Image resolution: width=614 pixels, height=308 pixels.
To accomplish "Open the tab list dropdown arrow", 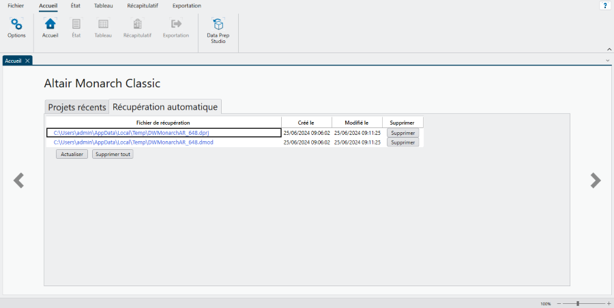I will click(608, 61).
